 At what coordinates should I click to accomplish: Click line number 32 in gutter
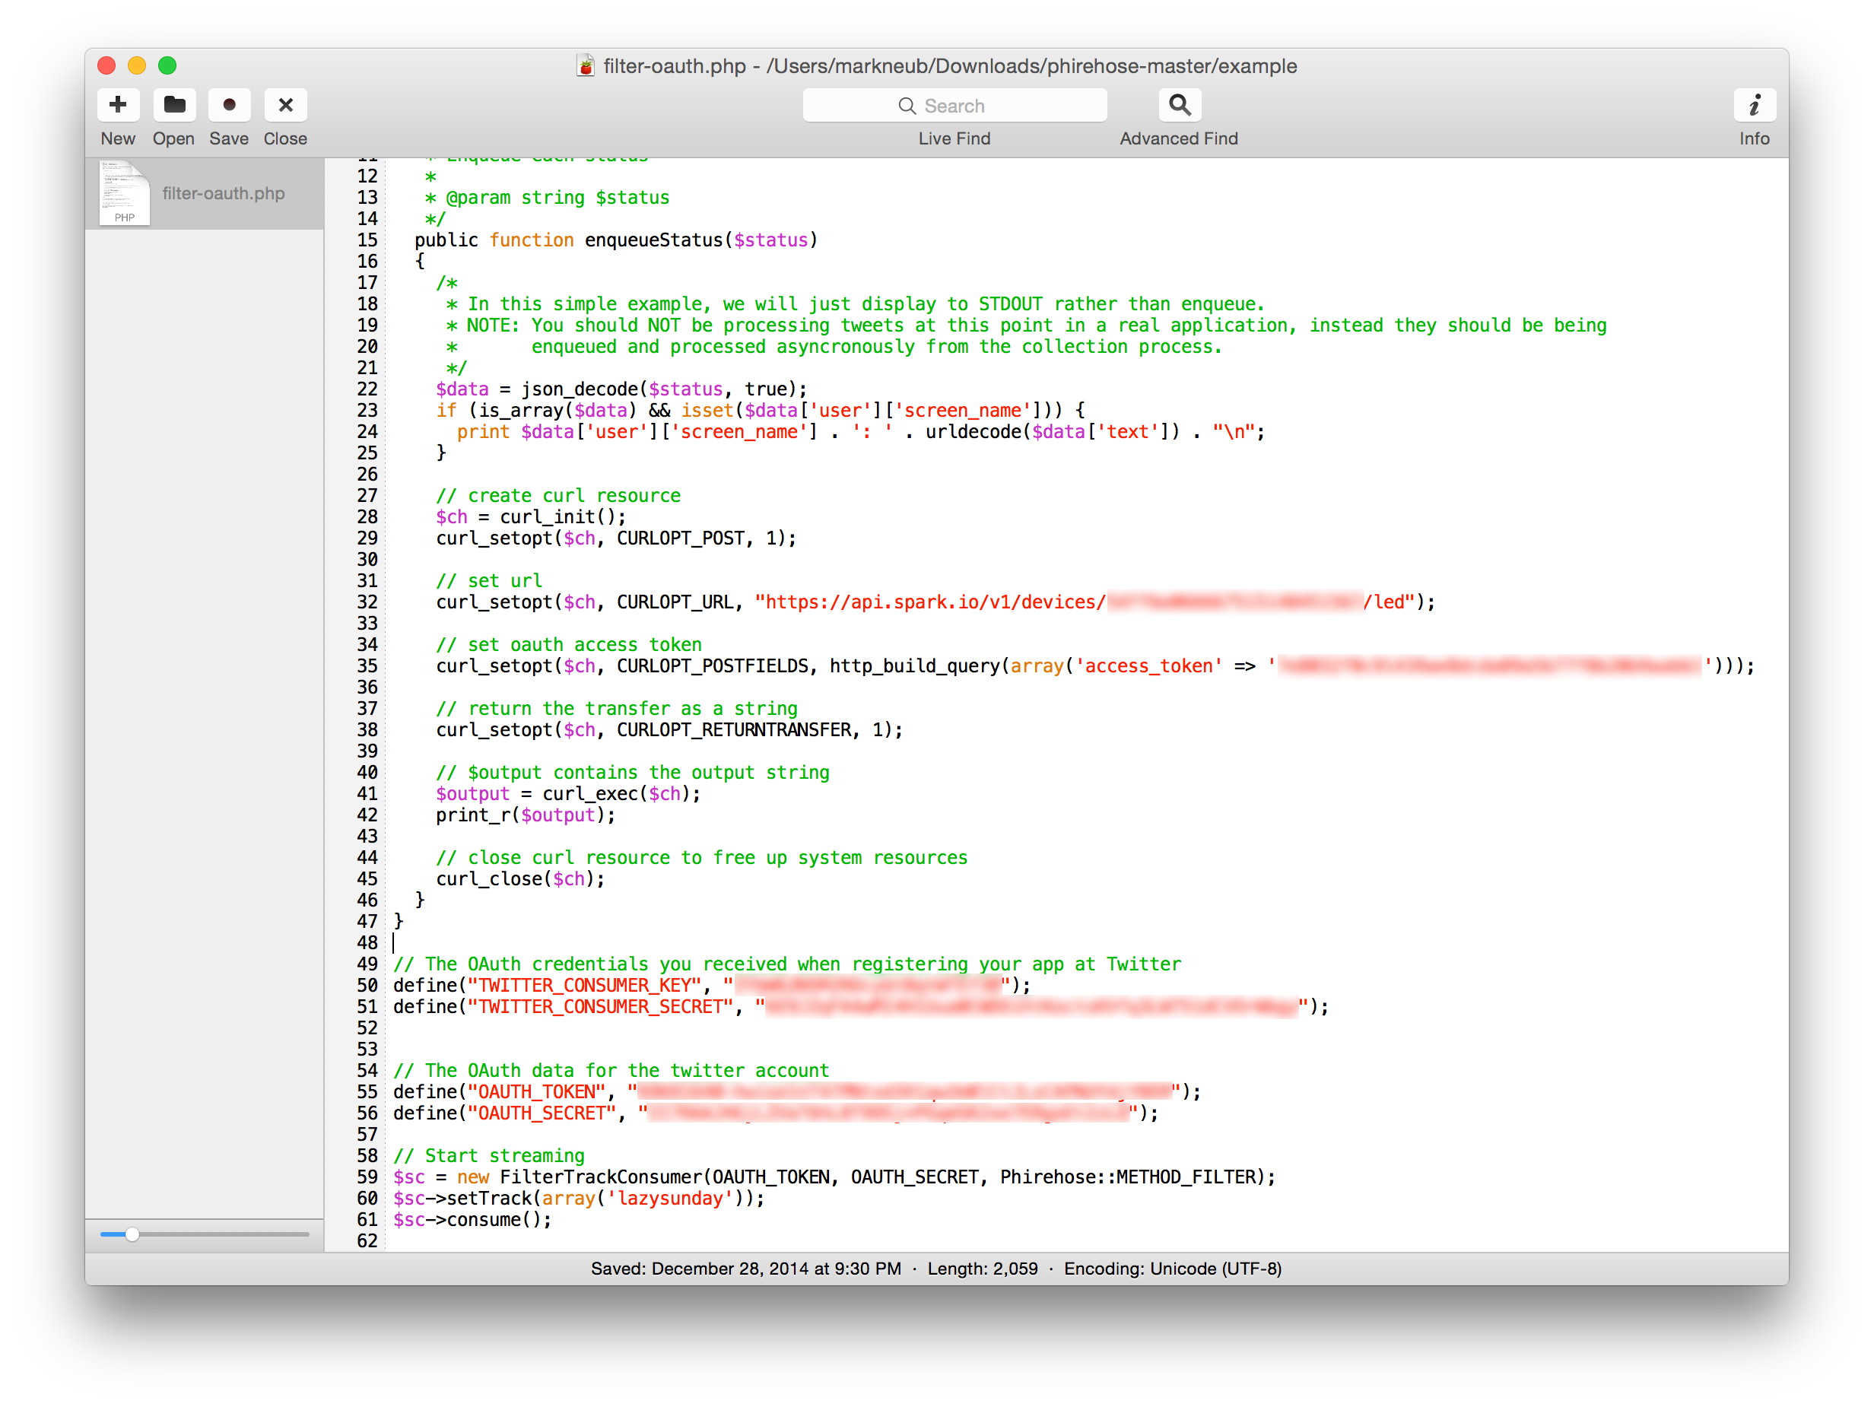(x=367, y=602)
